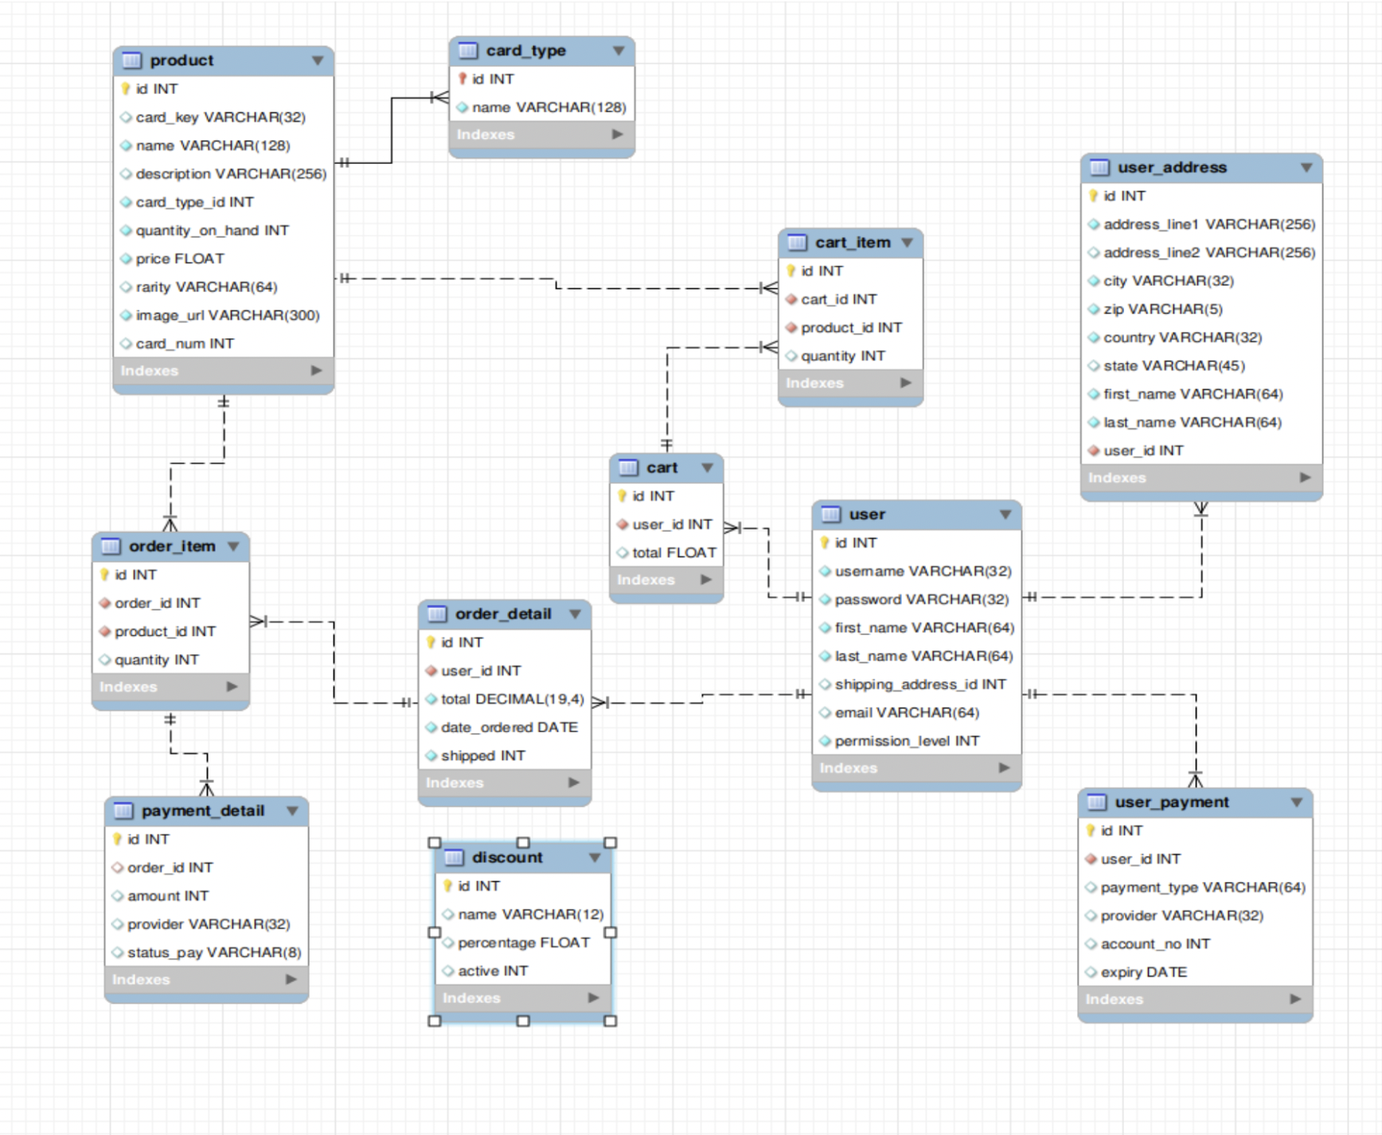This screenshot has width=1382, height=1135.
Task: Expand the Indexes section of cart table
Action: pyautogui.click(x=706, y=580)
